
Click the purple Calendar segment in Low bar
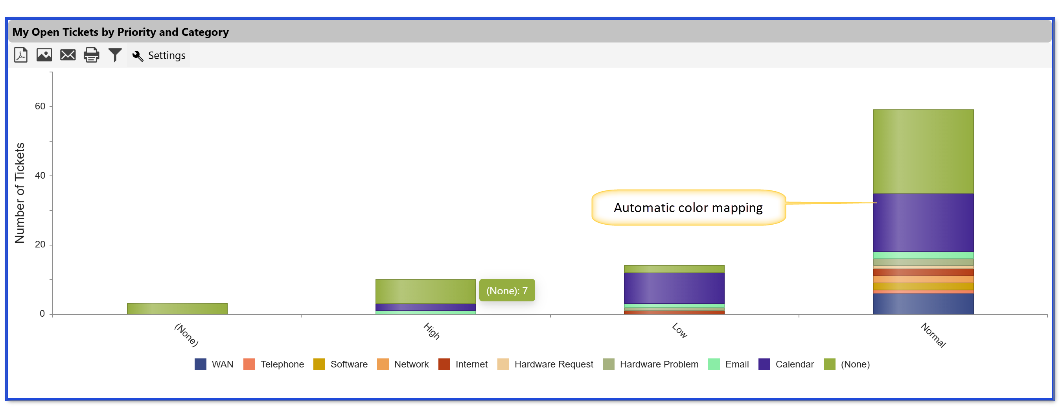674,288
